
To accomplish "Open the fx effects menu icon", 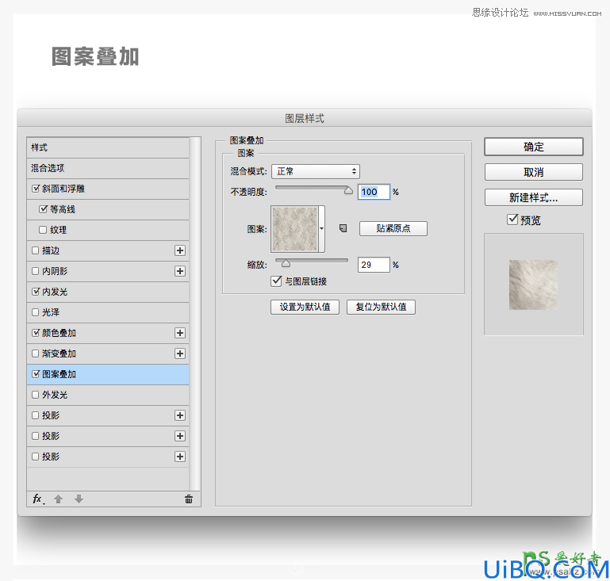I will pyautogui.click(x=38, y=499).
